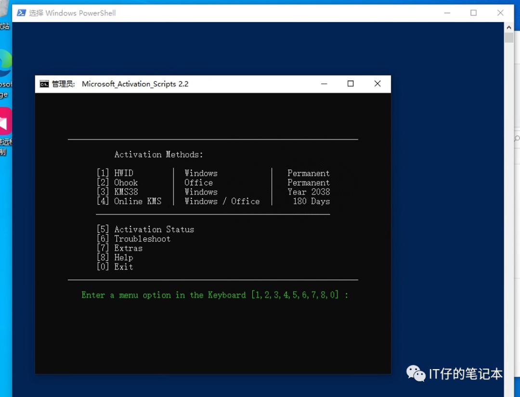Click the '[4] Online KMS' menu line
The height and width of the screenshot is (397, 520).
coord(129,201)
